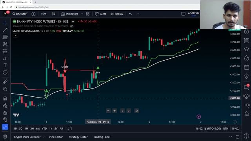Open the pattern drawing tools

point(5,44)
